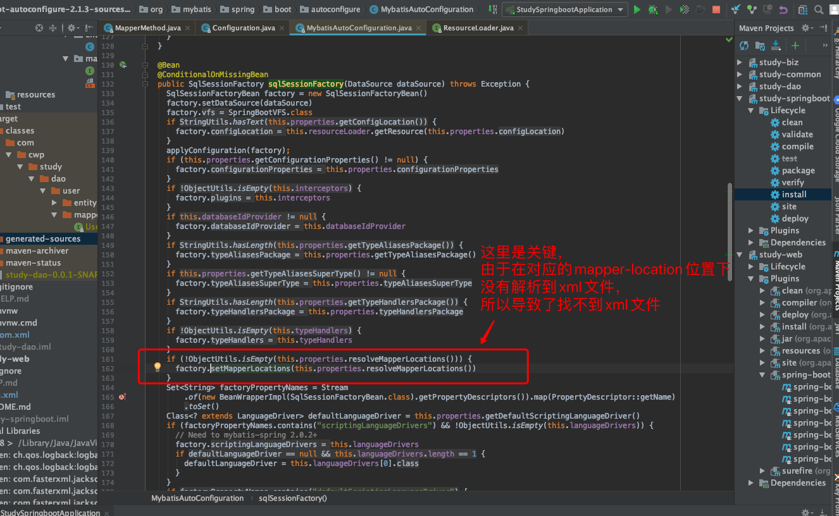Screen dimensions: 839x516
Task: Expand the Dependencies node under study-web
Action: pos(750,482)
